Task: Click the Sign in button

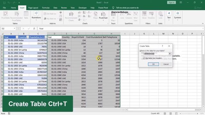Action: point(171,3)
